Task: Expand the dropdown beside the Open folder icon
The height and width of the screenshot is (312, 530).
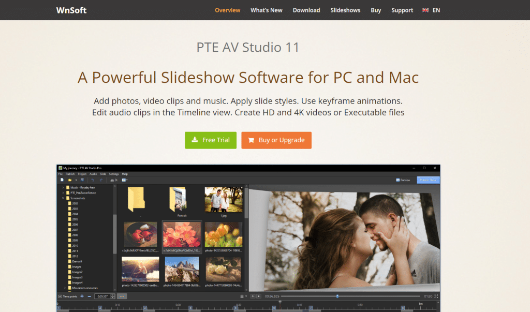Action: (x=76, y=180)
